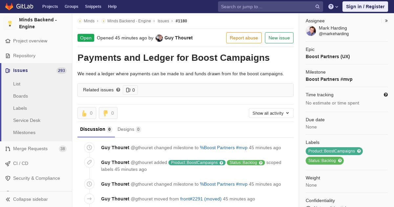
Task: Open Labels in sidebar
Action: tap(20, 108)
